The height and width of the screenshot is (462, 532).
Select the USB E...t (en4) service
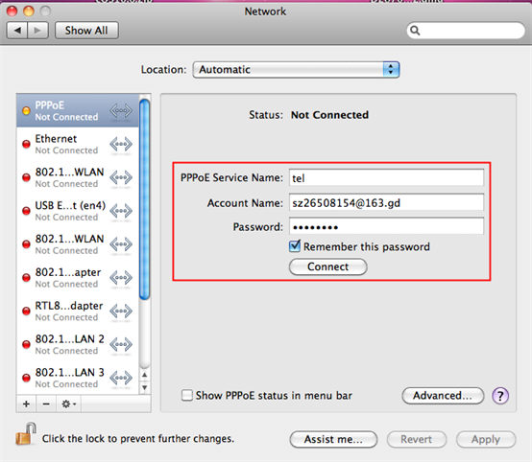pos(78,211)
